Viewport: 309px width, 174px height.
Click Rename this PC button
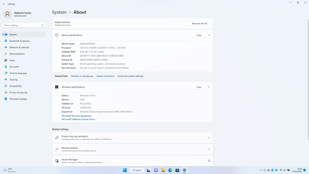coord(200,24)
